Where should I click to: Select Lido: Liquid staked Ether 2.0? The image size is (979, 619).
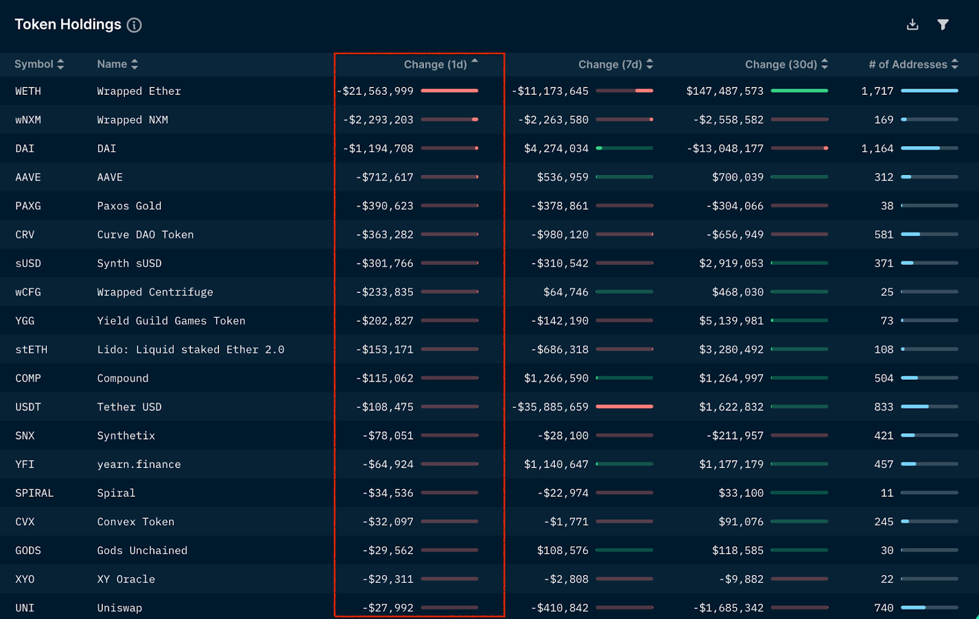pos(190,350)
